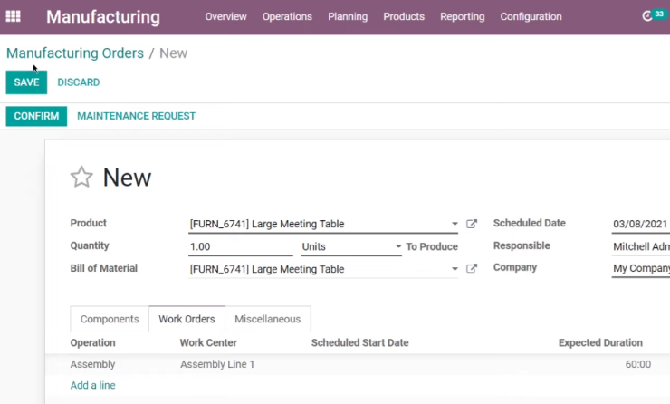
Task: Click MAINTENANCE REQUEST button
Action: [137, 116]
